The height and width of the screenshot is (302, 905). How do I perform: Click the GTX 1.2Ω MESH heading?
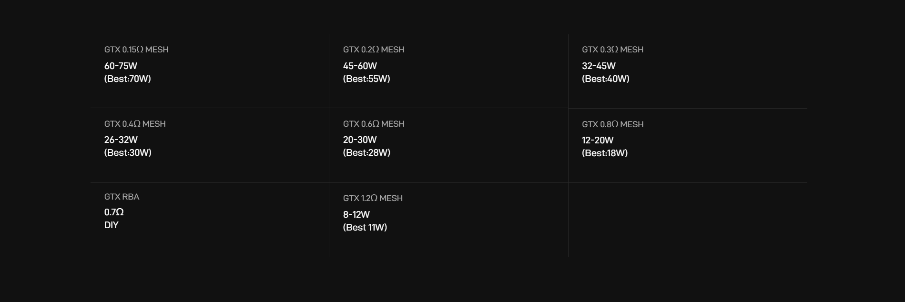click(373, 198)
